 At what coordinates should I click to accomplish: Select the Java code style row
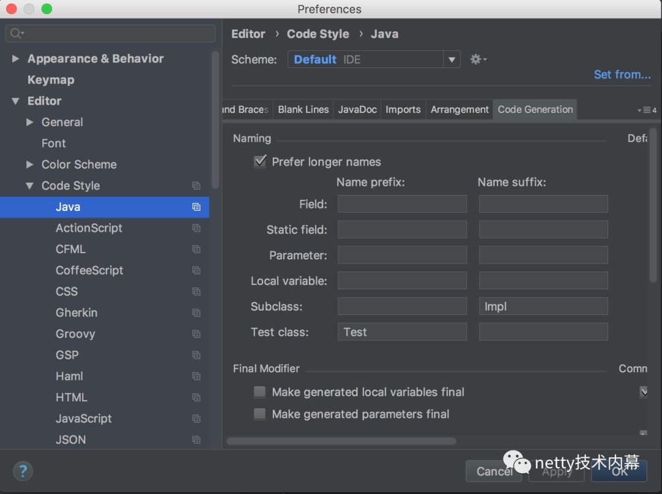[105, 207]
